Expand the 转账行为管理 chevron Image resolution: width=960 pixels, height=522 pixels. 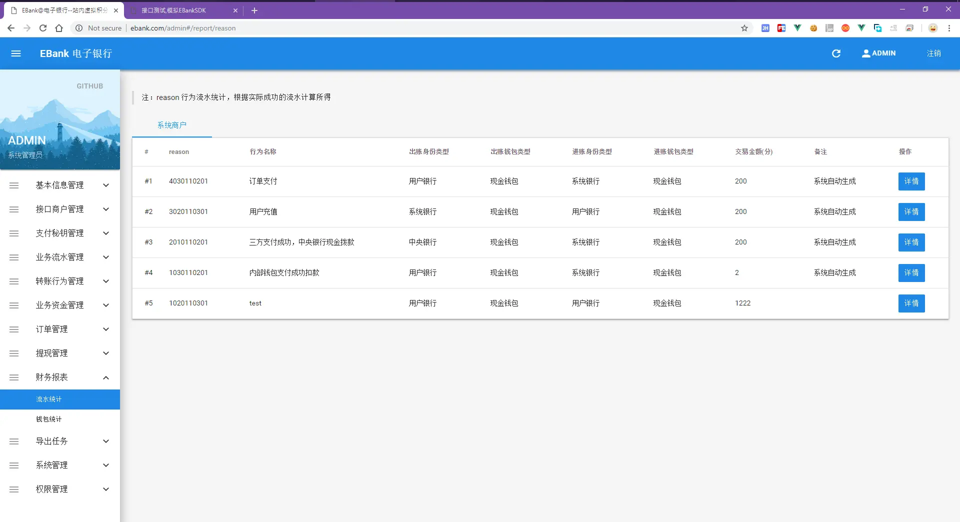coord(106,281)
